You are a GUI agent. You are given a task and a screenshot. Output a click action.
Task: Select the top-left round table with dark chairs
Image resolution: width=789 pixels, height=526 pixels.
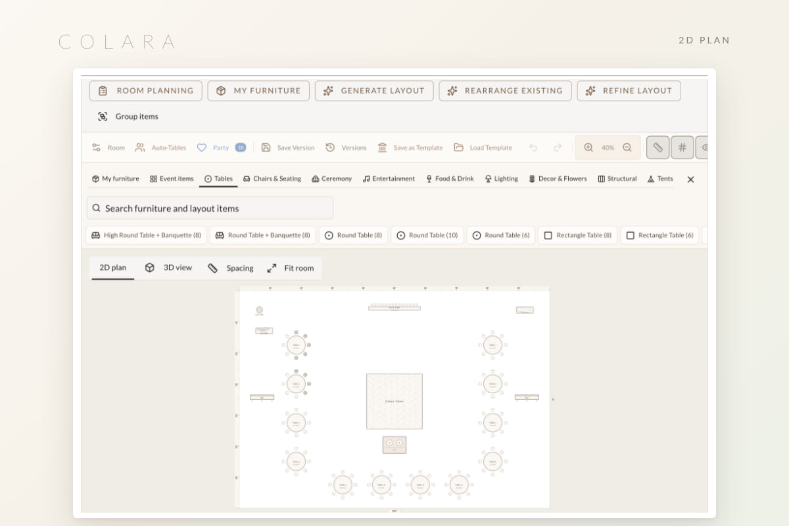pyautogui.click(x=296, y=345)
